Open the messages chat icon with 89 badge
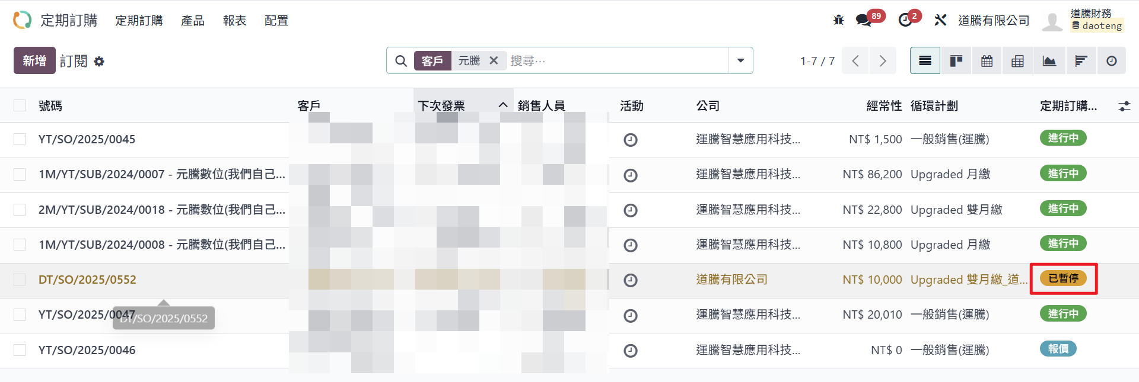The width and height of the screenshot is (1139, 382). click(864, 20)
